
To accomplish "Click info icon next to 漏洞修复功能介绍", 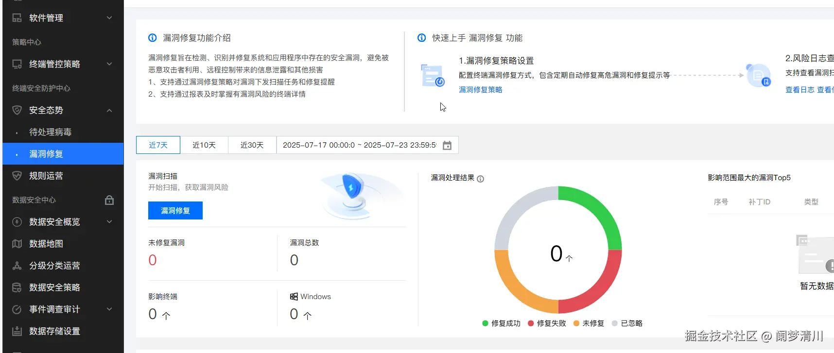I will (x=153, y=38).
